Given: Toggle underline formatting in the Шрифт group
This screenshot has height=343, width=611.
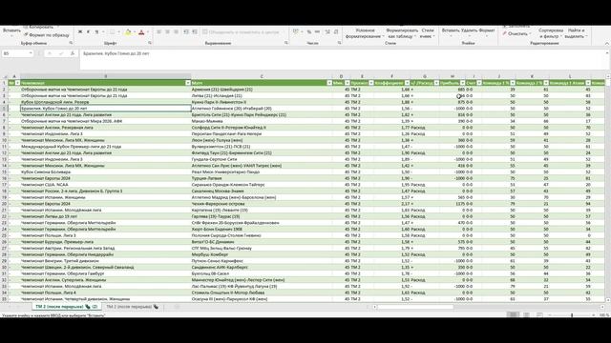Looking at the screenshot, I should coord(96,31).
